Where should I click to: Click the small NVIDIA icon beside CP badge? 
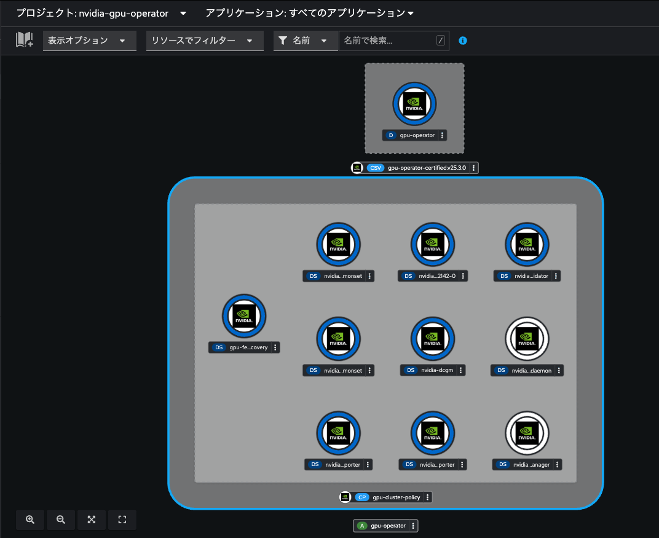point(345,497)
